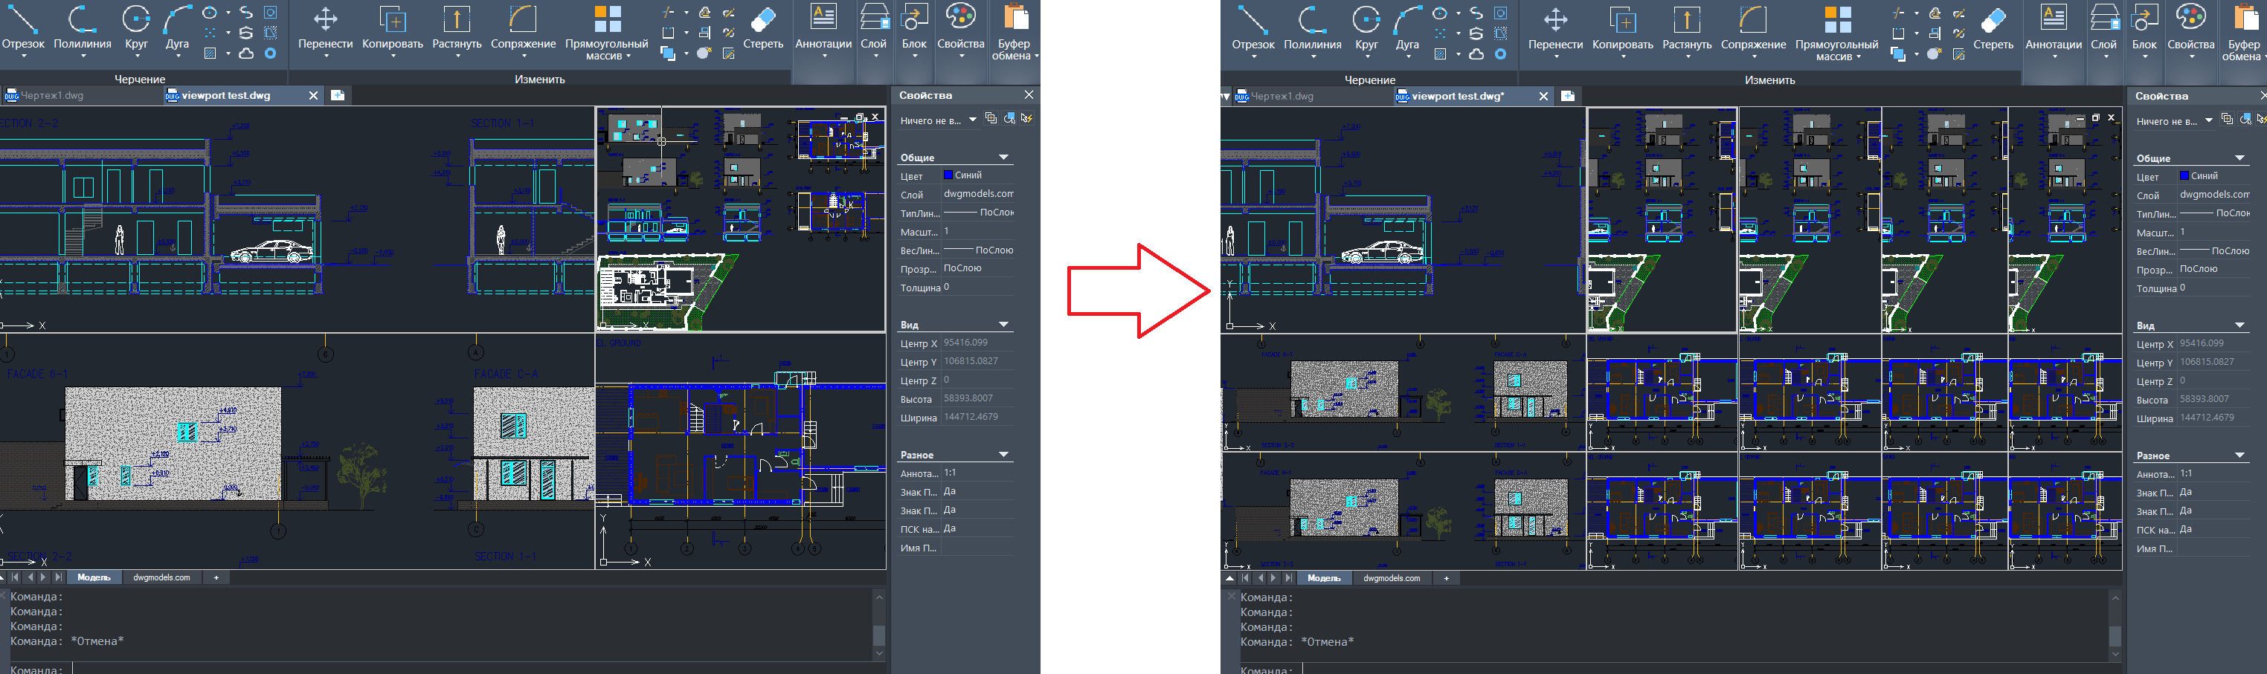Viewport: 2267px width, 674px height.
Task: Click the new drawing tab icon in left window
Action: click(337, 95)
